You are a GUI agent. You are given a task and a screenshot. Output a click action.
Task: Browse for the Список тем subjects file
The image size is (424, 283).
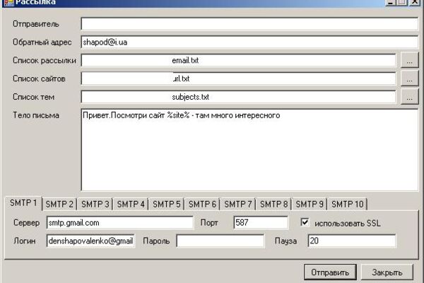(x=409, y=97)
